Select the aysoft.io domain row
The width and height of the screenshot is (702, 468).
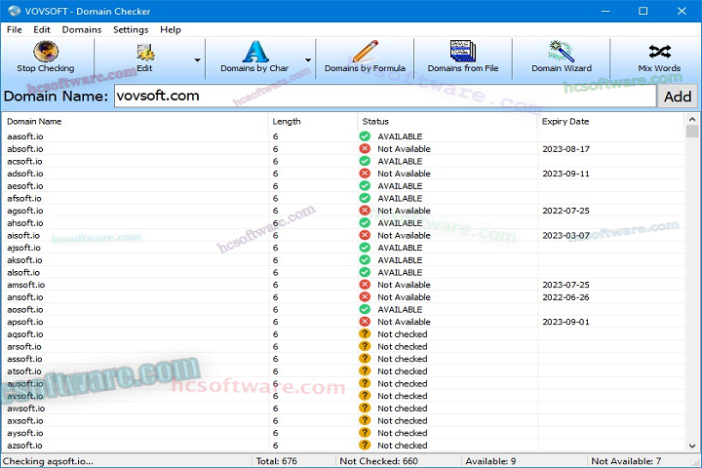(343, 433)
